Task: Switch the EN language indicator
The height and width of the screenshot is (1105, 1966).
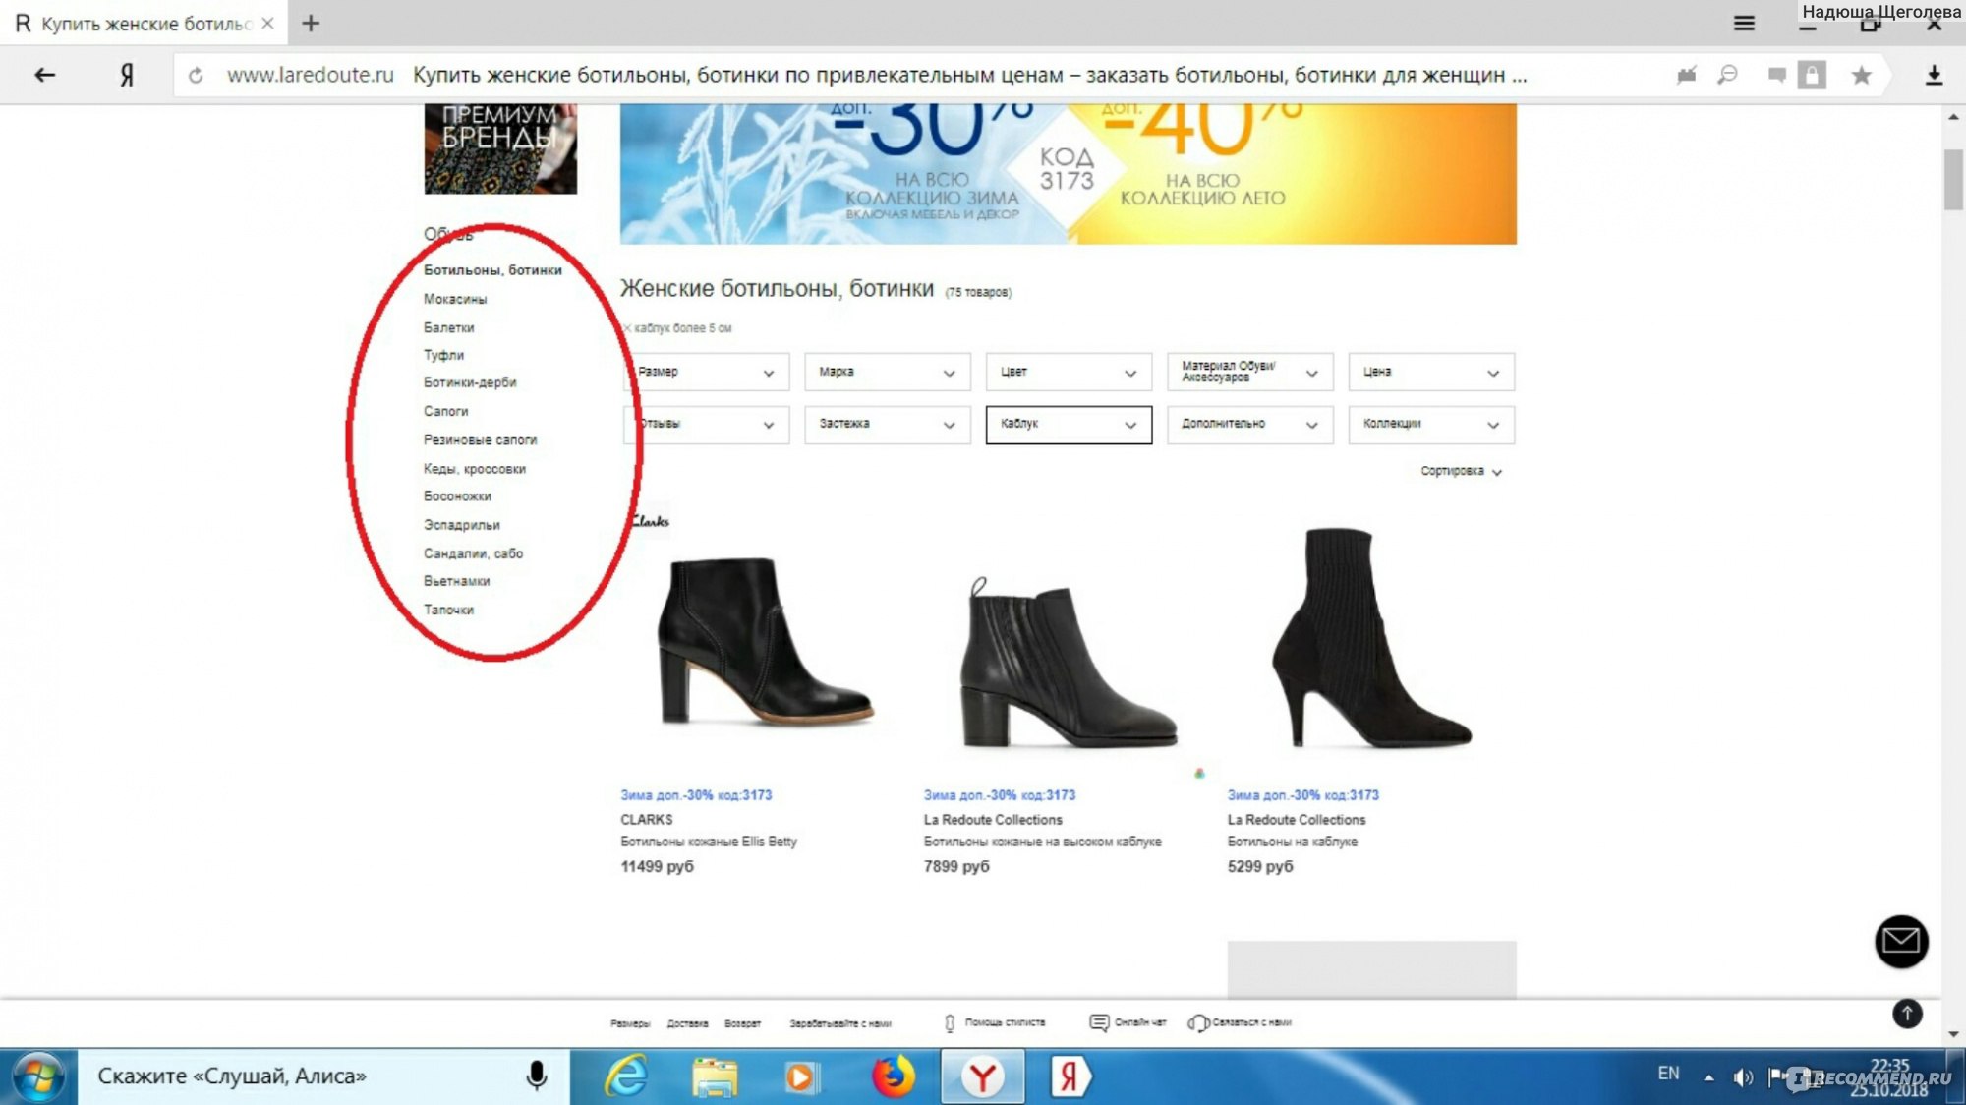Action: coord(1668,1073)
